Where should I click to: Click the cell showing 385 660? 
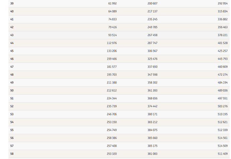(152, 138)
